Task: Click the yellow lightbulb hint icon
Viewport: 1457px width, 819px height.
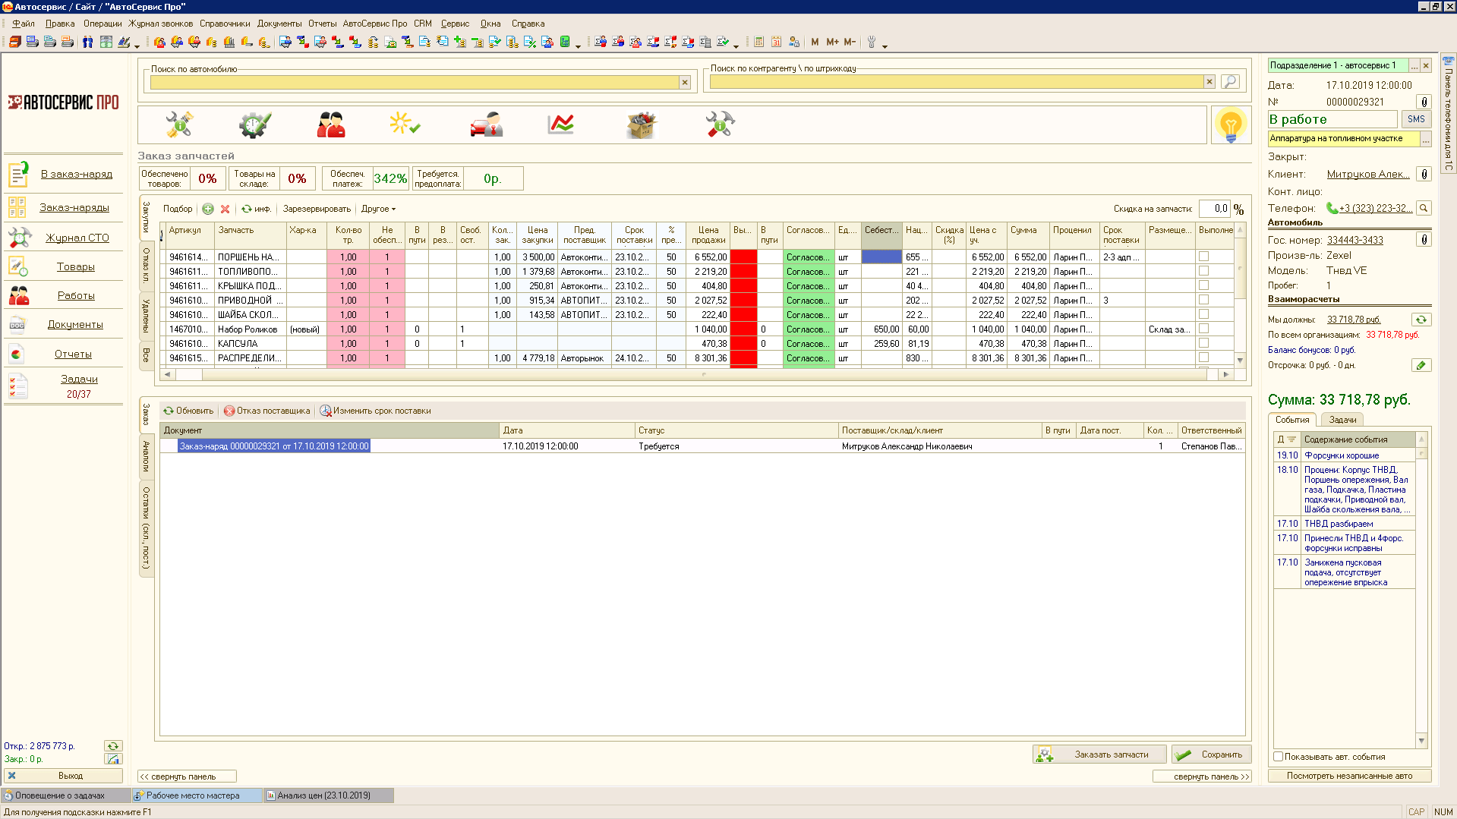Action: coord(1230,124)
